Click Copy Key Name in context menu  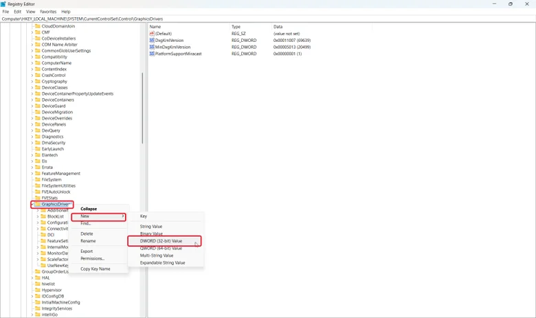(x=96, y=269)
